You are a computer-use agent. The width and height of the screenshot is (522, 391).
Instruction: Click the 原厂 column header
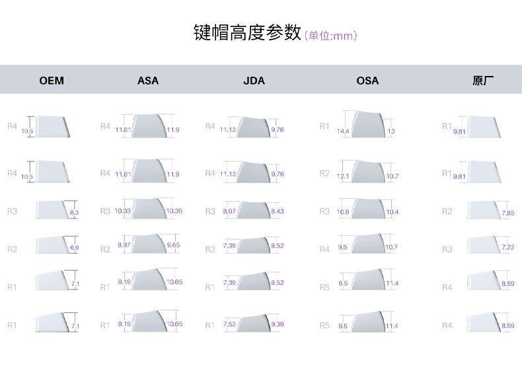(x=483, y=81)
